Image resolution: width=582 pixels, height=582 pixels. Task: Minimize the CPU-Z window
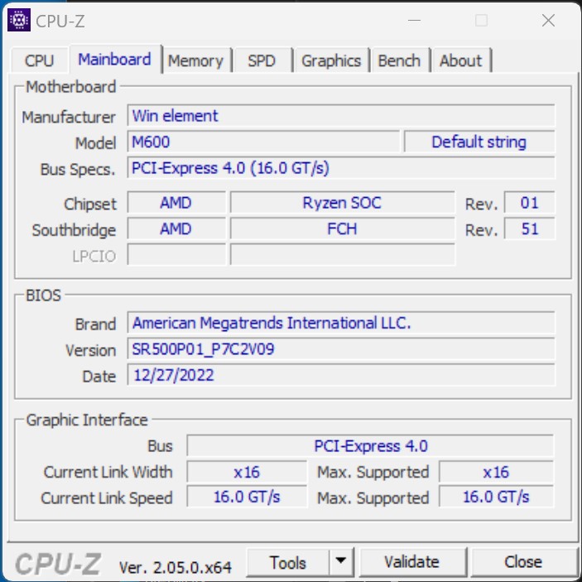pyautogui.click(x=414, y=21)
